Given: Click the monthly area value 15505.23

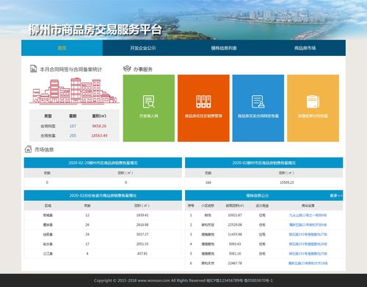Looking at the screenshot, I should pyautogui.click(x=287, y=183).
